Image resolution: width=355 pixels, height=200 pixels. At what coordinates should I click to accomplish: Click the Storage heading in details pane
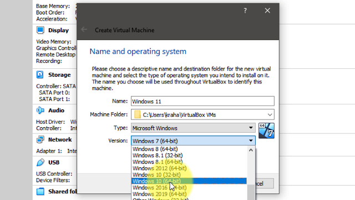(x=59, y=75)
